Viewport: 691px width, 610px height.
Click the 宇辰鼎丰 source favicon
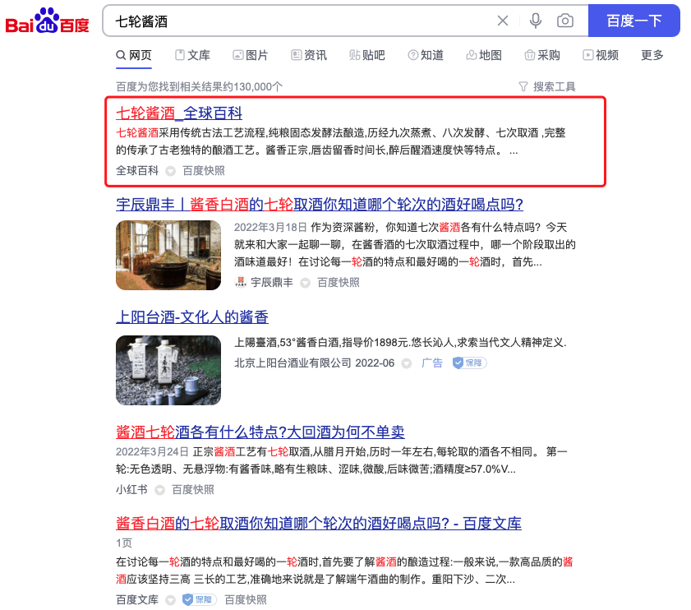241,282
